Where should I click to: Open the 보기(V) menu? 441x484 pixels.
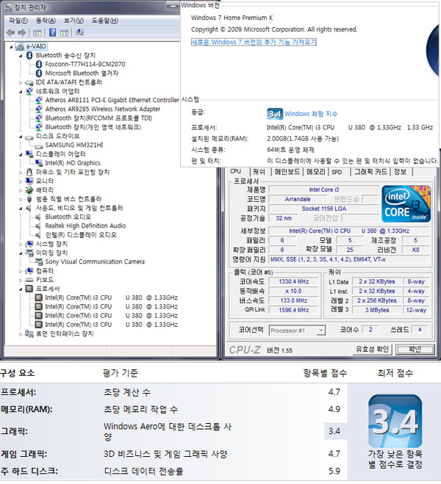click(x=73, y=21)
